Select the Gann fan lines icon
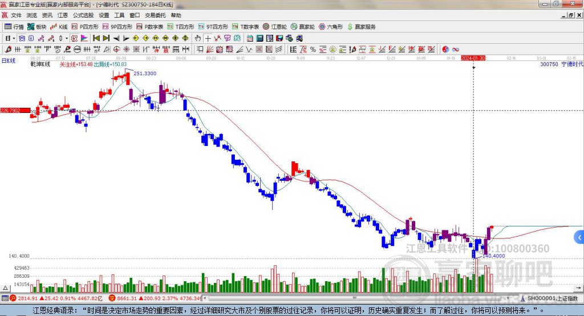This screenshot has width=584, height=316. click(210, 49)
